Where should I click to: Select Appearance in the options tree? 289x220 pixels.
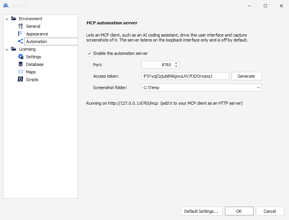(x=37, y=34)
